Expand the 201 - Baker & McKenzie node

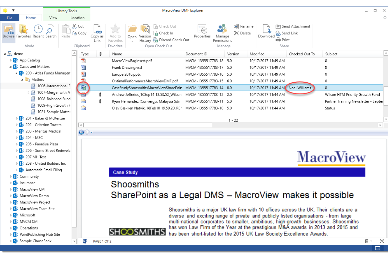point(17,118)
